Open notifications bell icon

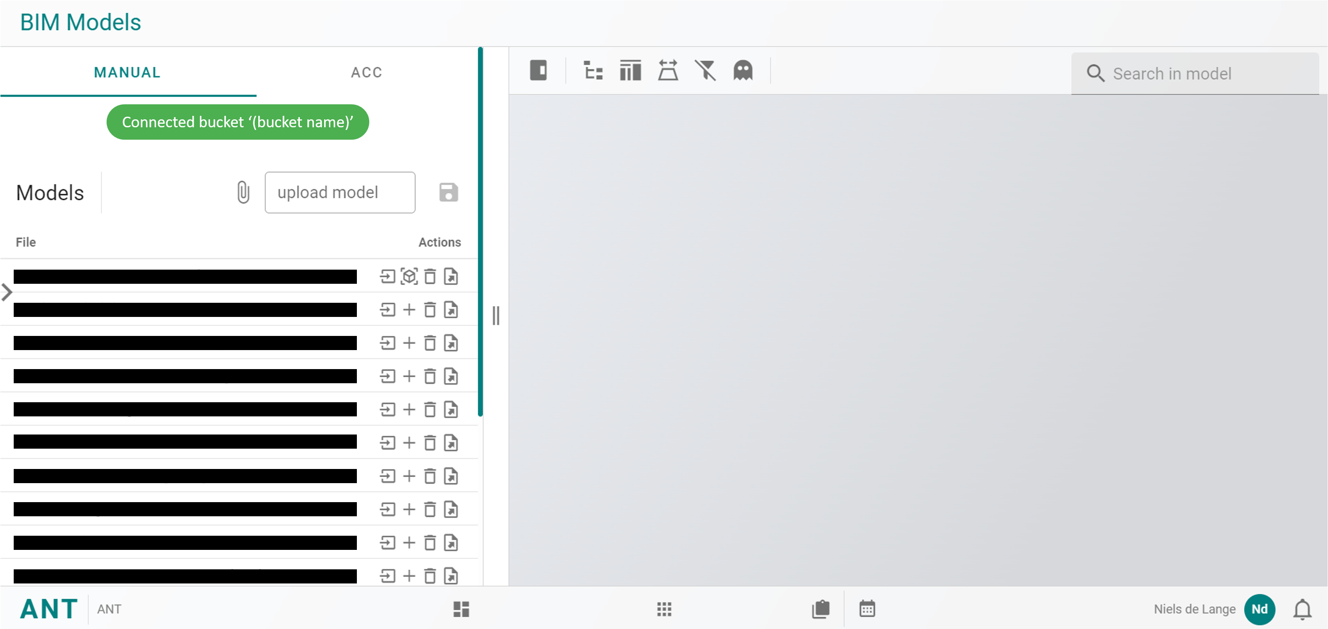[1302, 609]
